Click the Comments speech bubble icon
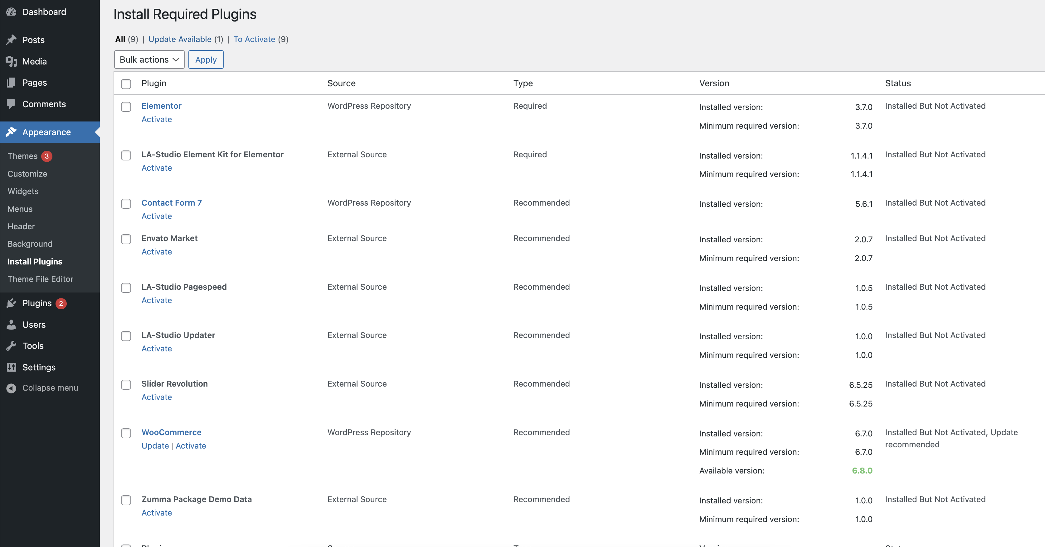The image size is (1045, 547). [11, 104]
